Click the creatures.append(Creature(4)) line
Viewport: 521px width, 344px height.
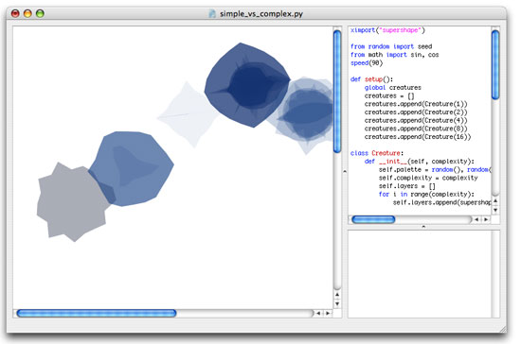tap(416, 120)
